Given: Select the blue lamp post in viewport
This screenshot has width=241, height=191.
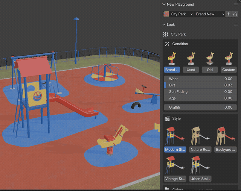Looking at the screenshot, I should pos(76,41).
